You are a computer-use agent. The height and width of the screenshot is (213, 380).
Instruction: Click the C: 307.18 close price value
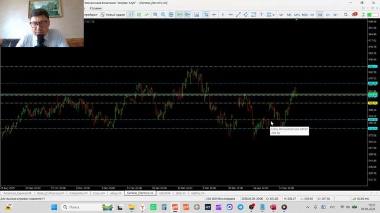point(324,199)
